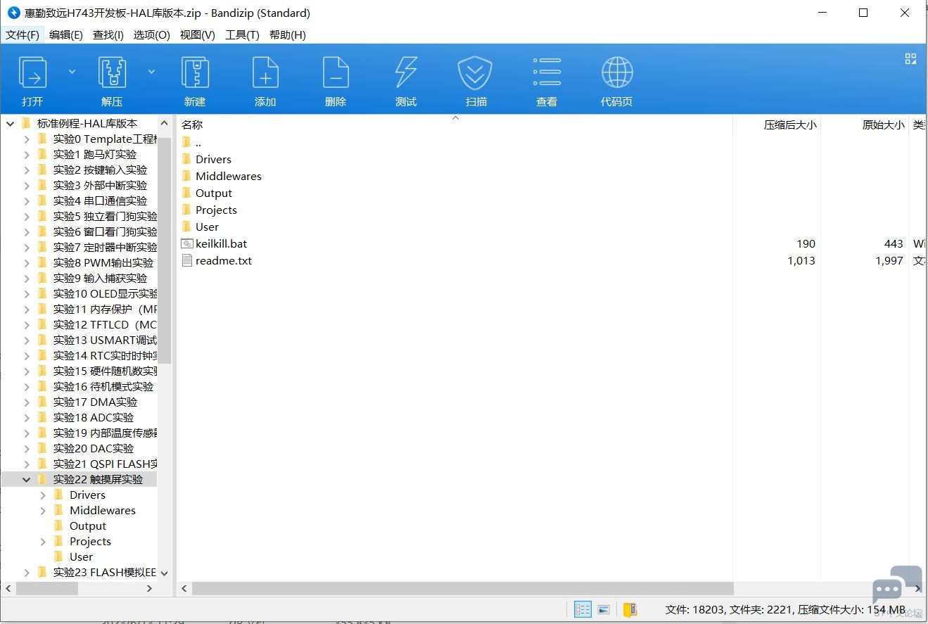
Task: Click the Drivers folder icon in the file list
Action: (186, 159)
